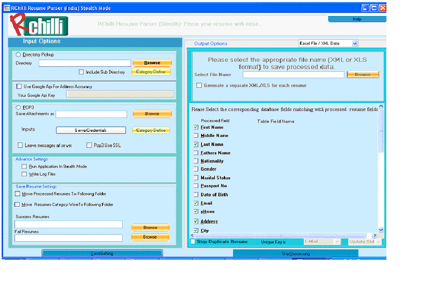
Task: Start resume parsing with StartProcessing
Action: point(295,253)
